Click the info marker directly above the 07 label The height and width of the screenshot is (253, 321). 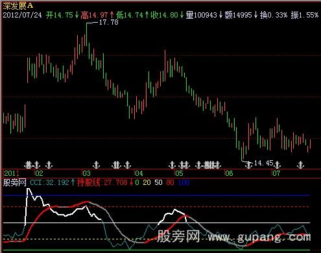(x=278, y=165)
